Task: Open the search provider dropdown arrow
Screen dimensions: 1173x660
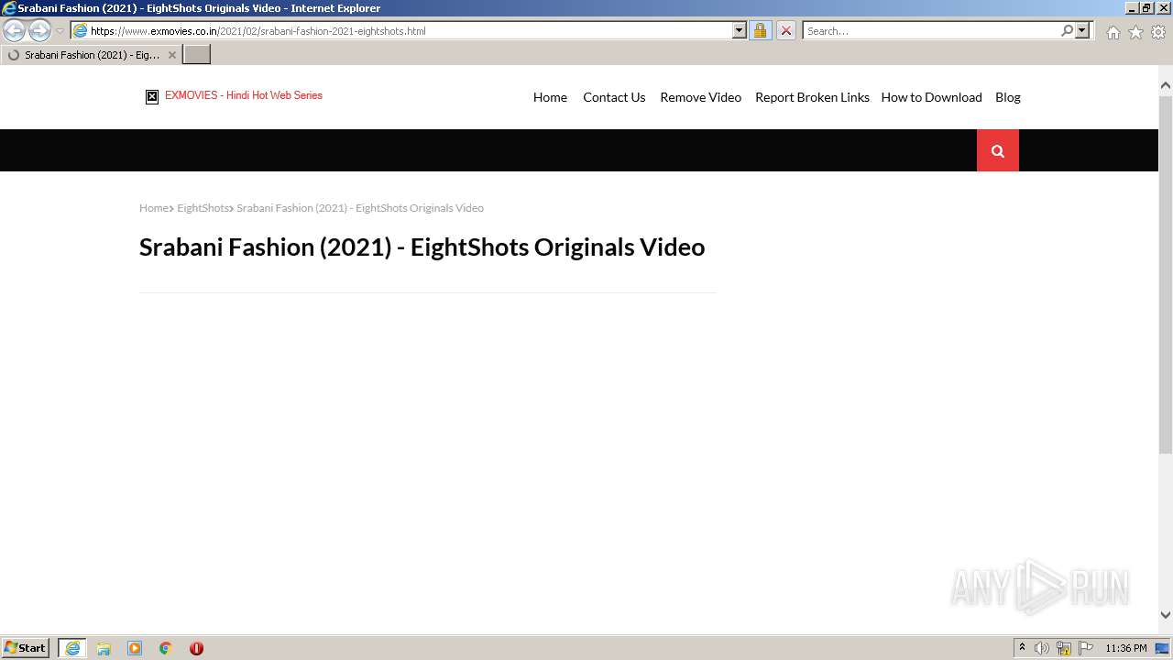Action: point(1082,30)
